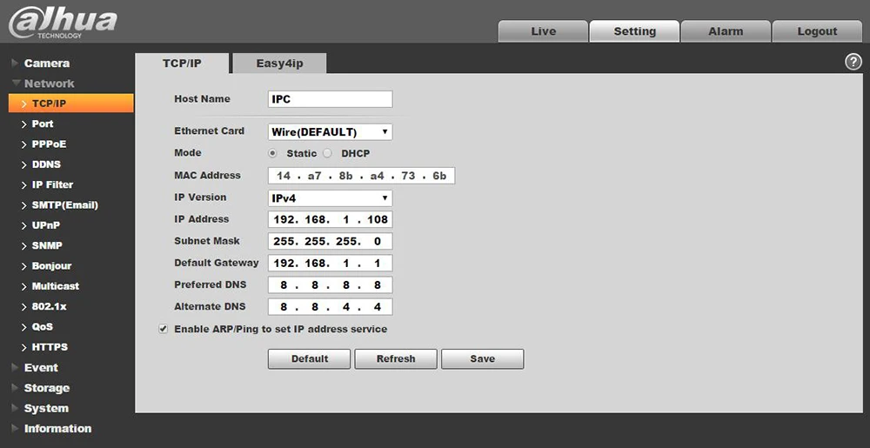Click the MAC Address field
870x448 pixels.
point(361,176)
